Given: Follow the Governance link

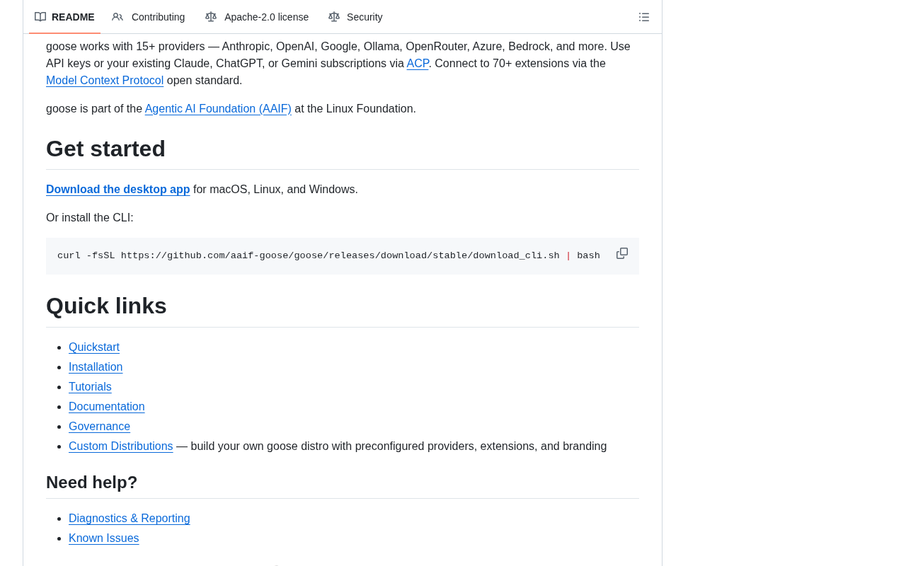Looking at the screenshot, I should tap(99, 427).
